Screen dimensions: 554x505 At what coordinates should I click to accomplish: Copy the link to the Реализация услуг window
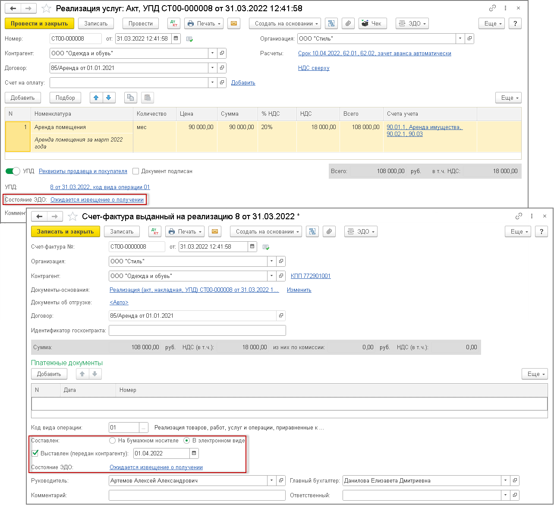pyautogui.click(x=492, y=8)
